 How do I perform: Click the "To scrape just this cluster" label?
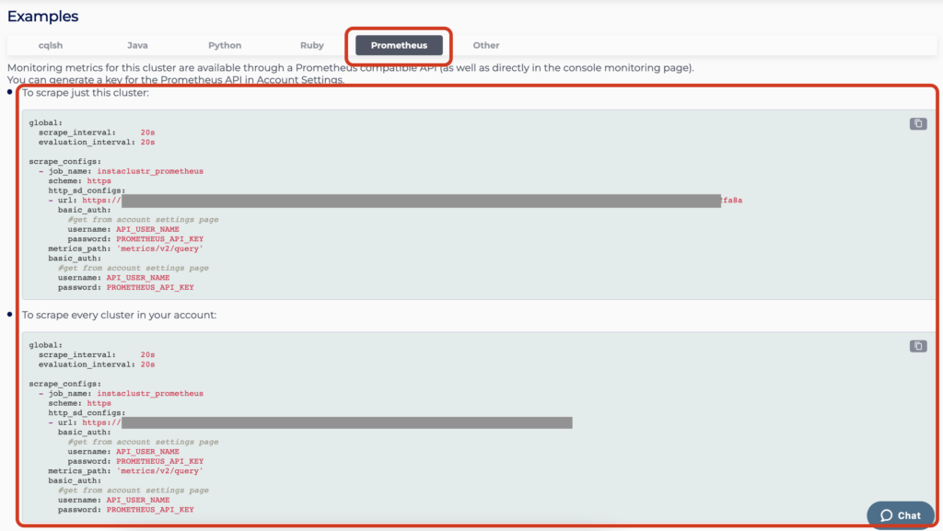pyautogui.click(x=86, y=93)
